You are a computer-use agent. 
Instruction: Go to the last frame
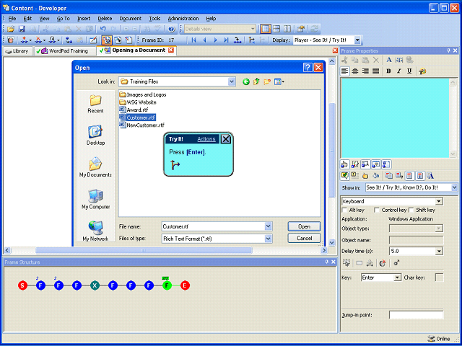click(x=226, y=40)
